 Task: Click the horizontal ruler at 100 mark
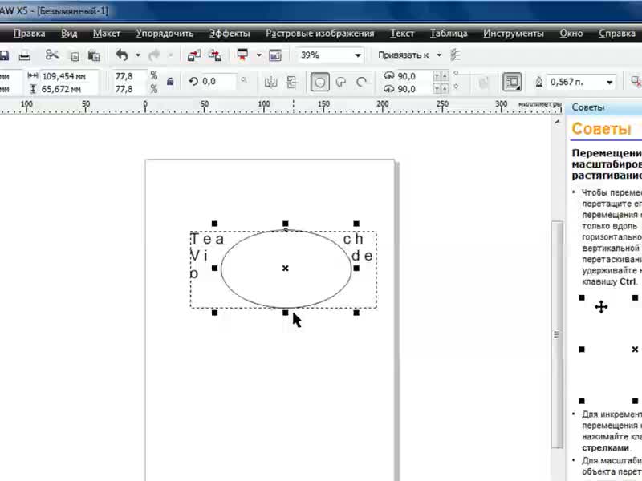264,106
